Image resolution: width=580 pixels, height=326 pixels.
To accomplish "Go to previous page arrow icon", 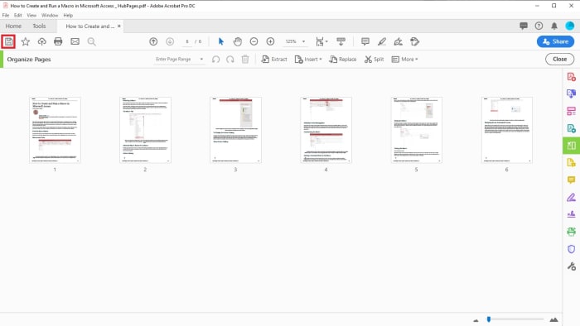I will 153,41.
